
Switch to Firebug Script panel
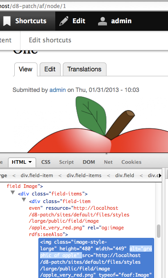(x=66, y=162)
